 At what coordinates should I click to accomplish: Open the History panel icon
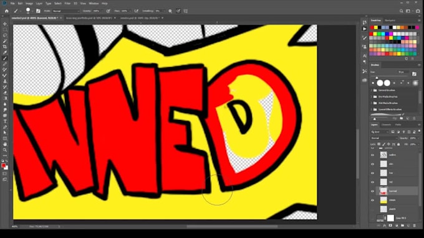pos(365,22)
